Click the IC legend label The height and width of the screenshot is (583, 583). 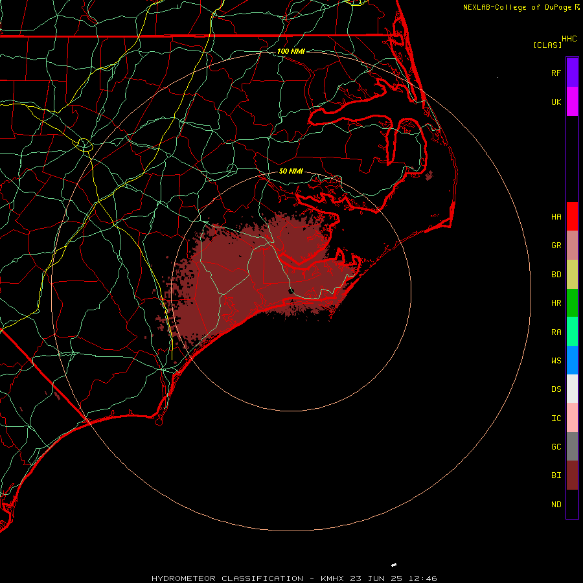(x=556, y=418)
